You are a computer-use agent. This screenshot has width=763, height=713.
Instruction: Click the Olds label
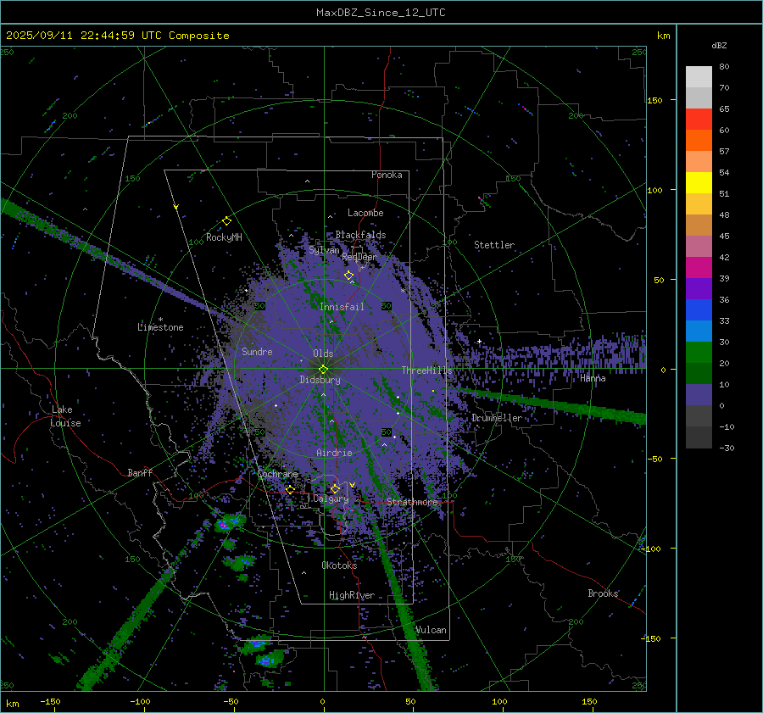pyautogui.click(x=323, y=354)
